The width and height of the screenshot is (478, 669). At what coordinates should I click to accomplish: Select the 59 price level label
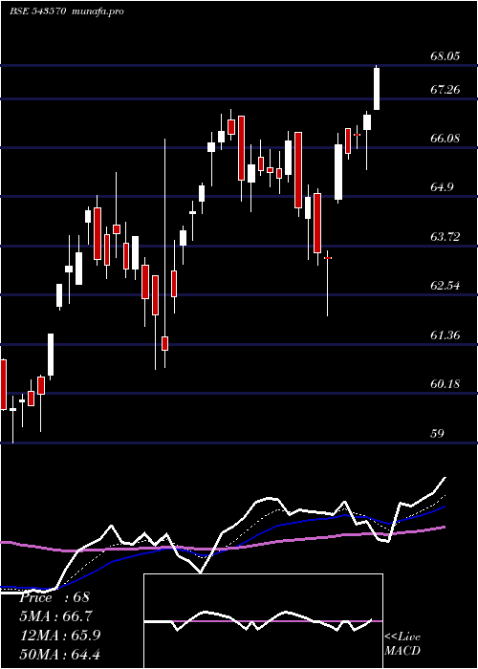coord(438,434)
